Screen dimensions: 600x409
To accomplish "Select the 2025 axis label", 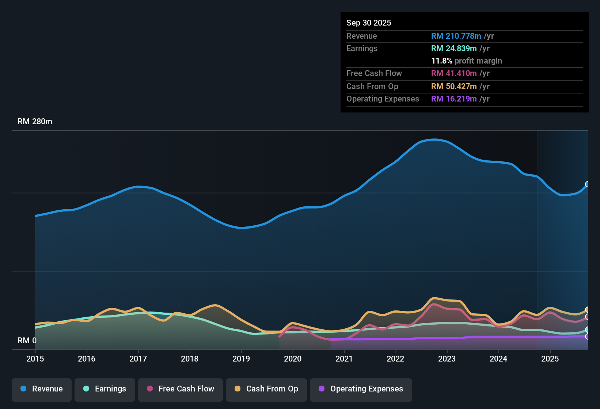I will click(x=550, y=359).
